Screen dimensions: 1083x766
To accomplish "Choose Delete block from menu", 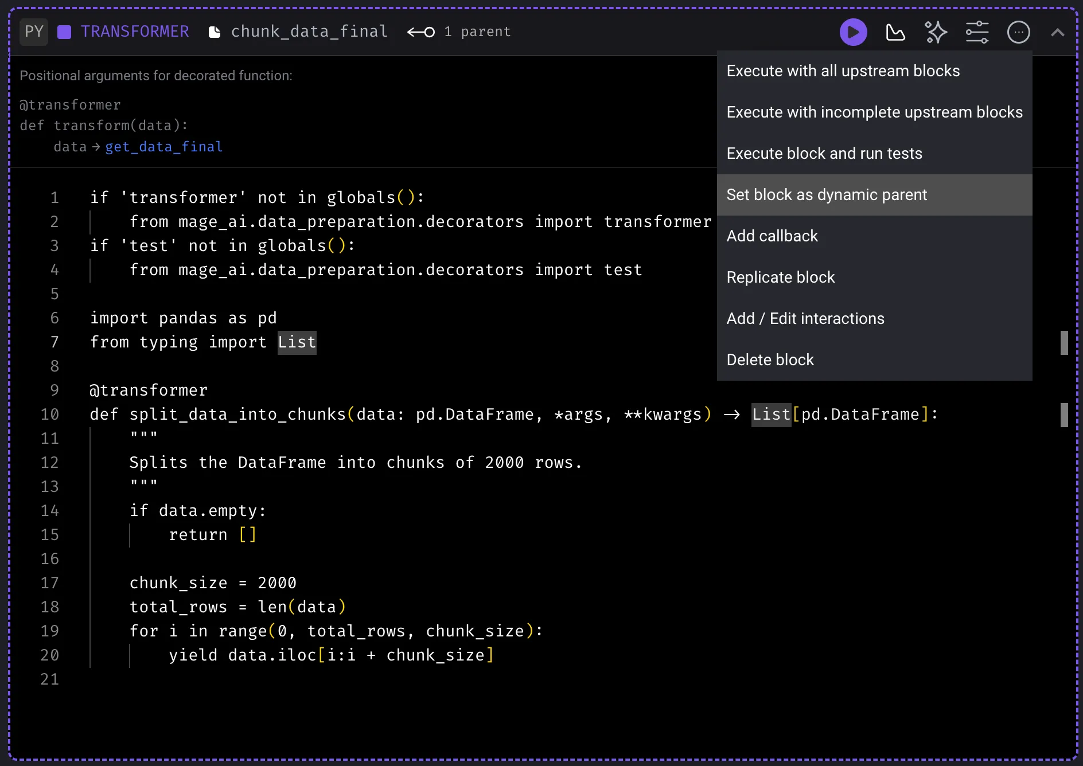I will click(874, 360).
